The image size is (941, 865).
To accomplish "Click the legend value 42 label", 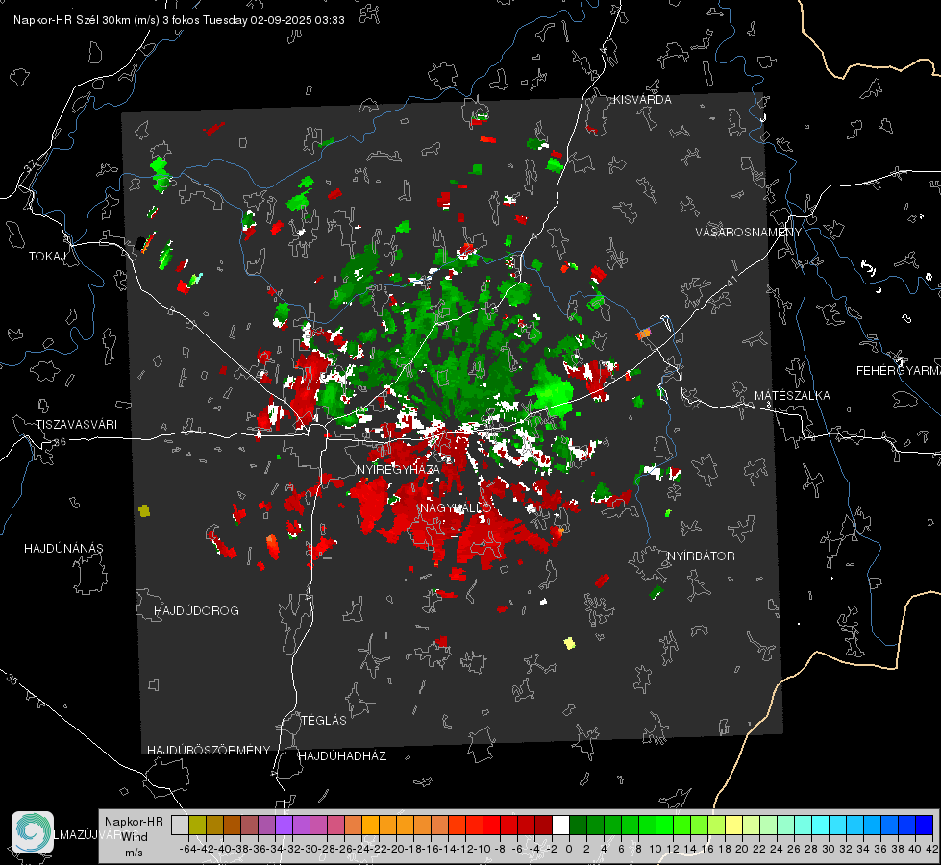I will coord(932,849).
